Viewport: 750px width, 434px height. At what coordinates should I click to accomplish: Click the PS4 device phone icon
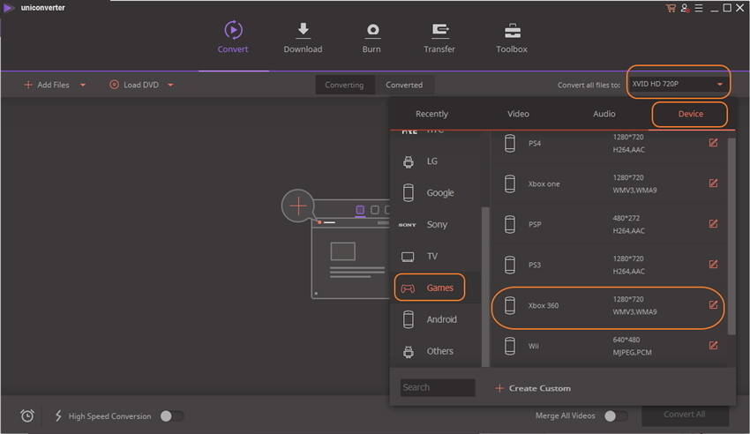[x=510, y=143]
